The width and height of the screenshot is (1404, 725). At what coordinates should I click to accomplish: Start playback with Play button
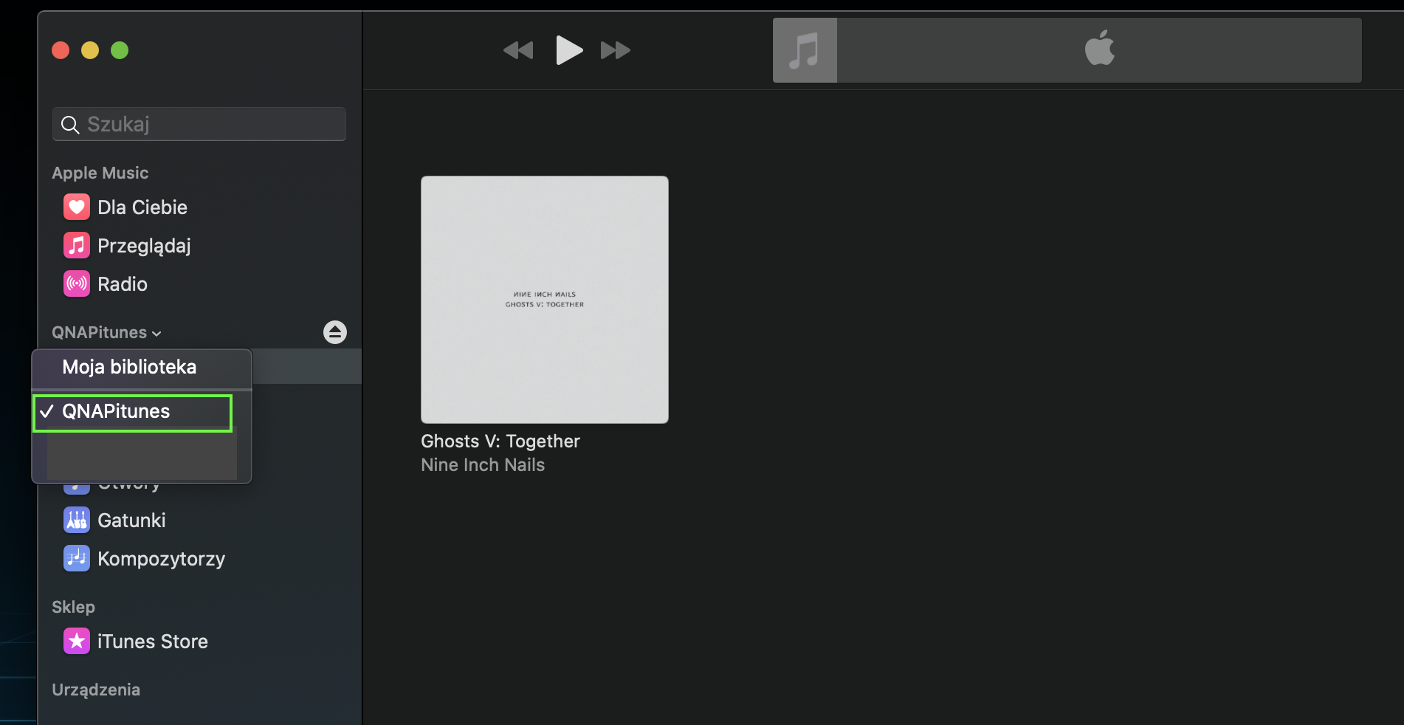569,50
